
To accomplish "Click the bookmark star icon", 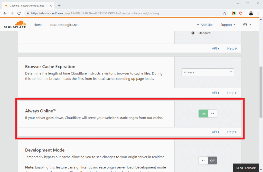I will 224,13.
